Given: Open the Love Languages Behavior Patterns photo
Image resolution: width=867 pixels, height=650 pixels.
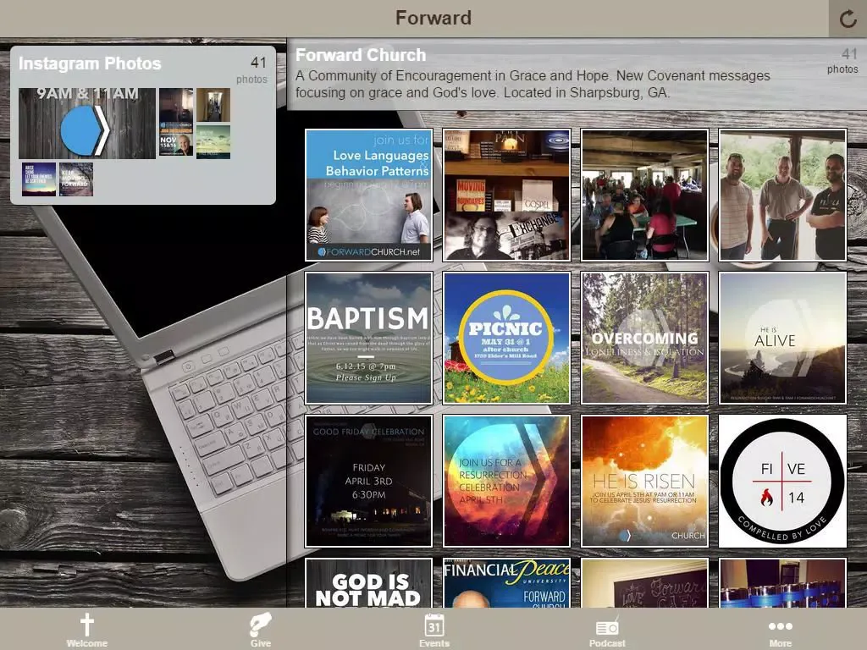Looking at the screenshot, I should (369, 196).
